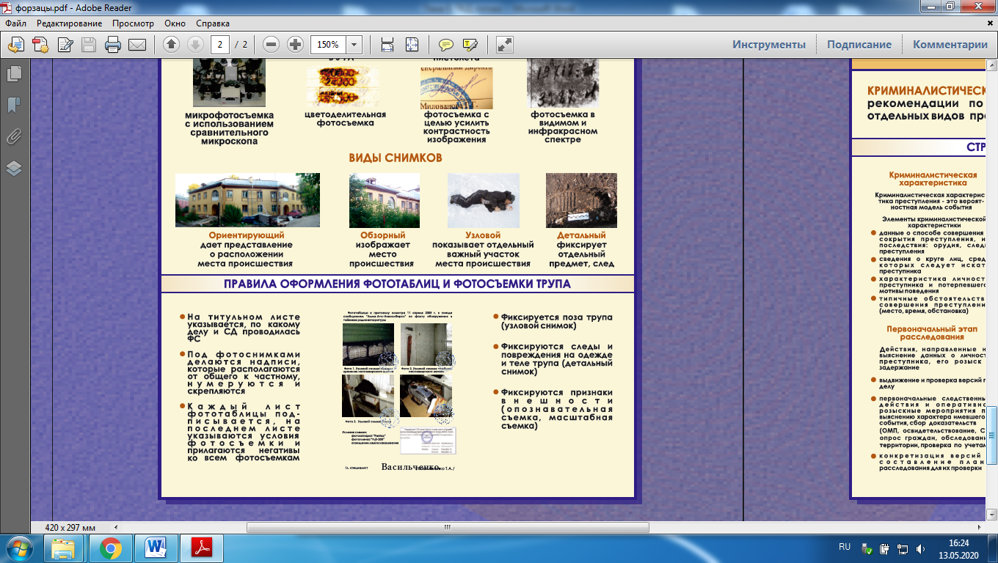Viewport: 998px width, 563px height.
Task: Click the RU language indicator
Action: pyautogui.click(x=844, y=547)
